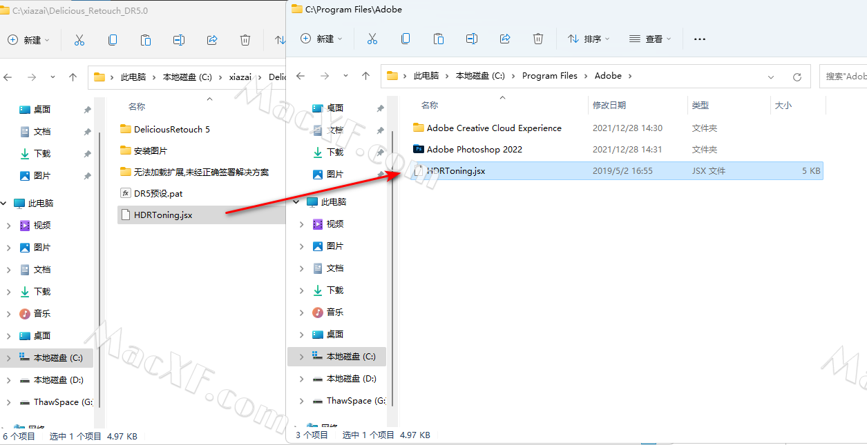Expand 音乐 in the Delicious_Retouch window sidebar
Screen dimensions: 867x445
[9, 314]
